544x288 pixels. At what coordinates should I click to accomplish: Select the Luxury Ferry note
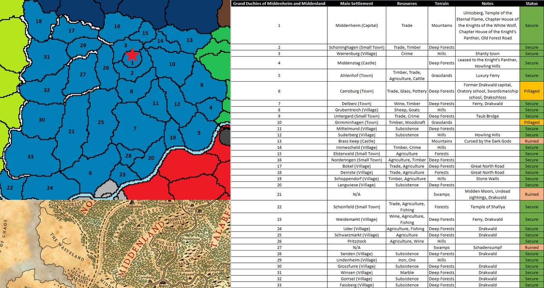487,75
